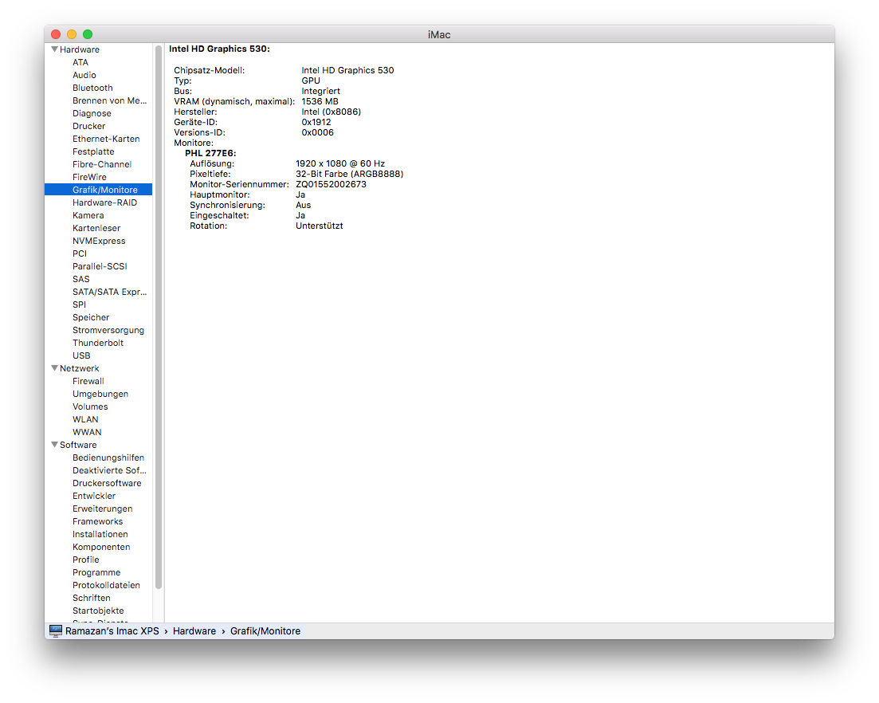Select the highlighted Grafik/Monitore row
The height and width of the screenshot is (703, 879).
tap(98, 190)
